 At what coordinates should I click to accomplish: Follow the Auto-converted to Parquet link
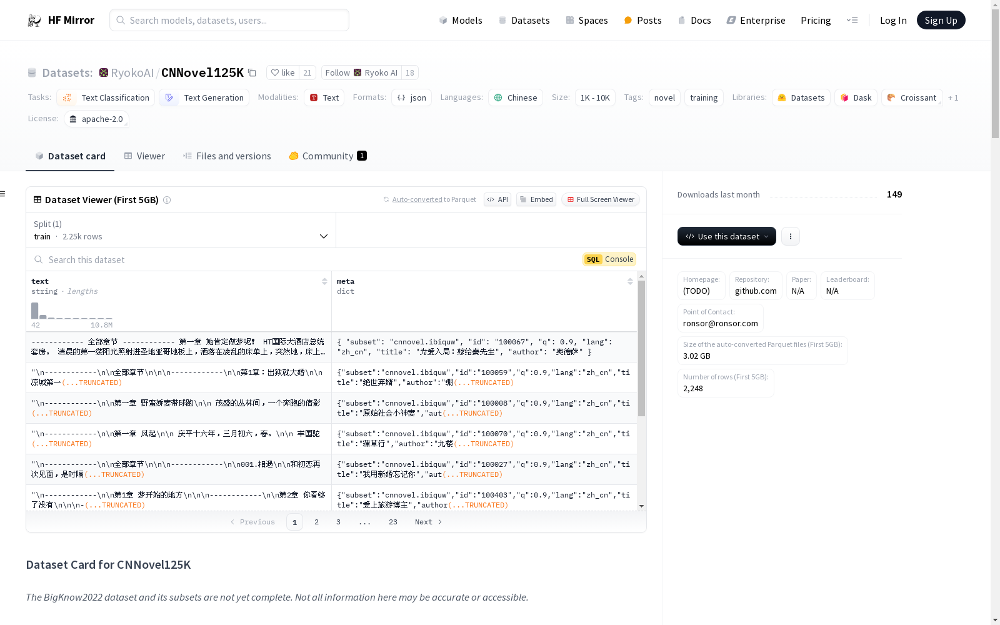[x=417, y=199]
